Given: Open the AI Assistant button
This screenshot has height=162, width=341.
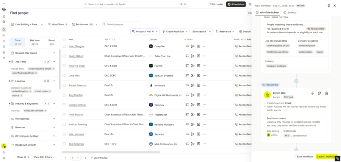Looking at the screenshot, I should (236, 4).
